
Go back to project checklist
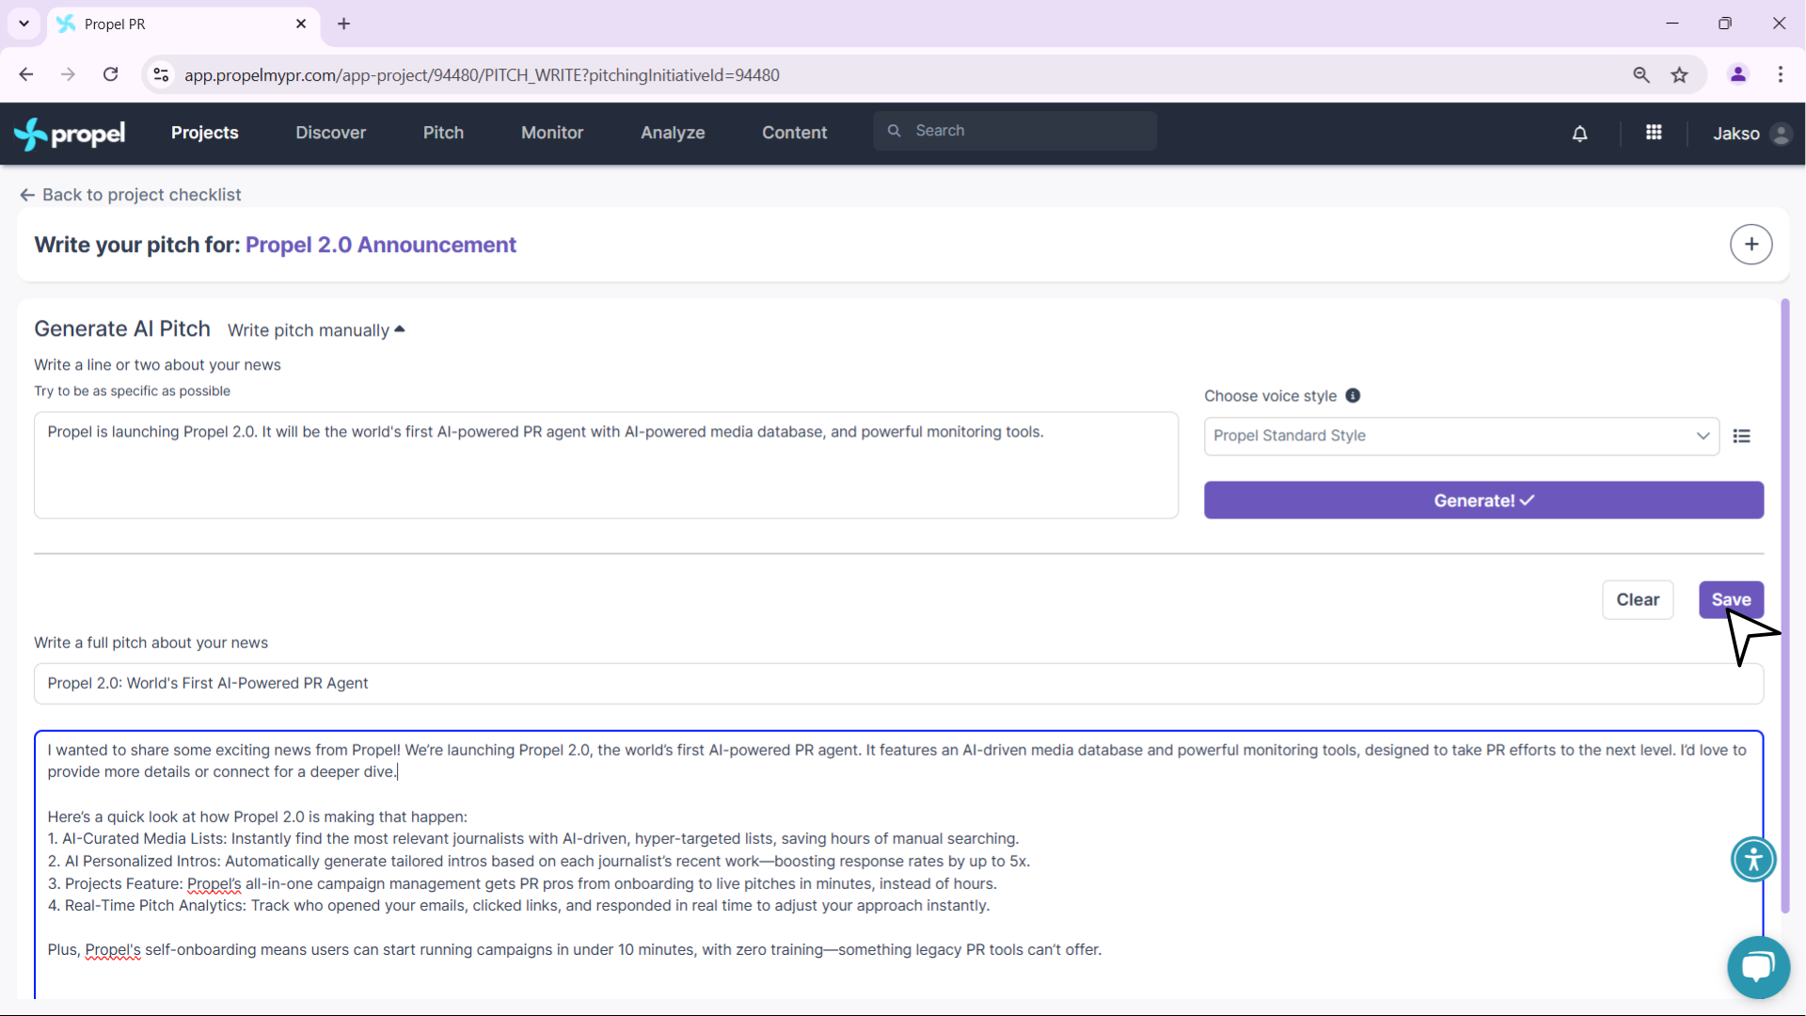[131, 195]
